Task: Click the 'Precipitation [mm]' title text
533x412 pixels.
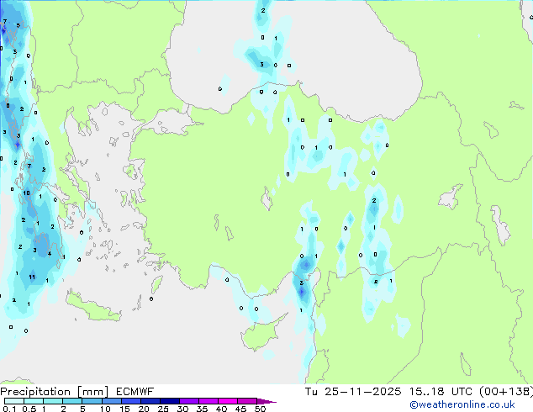Action: pos(55,392)
